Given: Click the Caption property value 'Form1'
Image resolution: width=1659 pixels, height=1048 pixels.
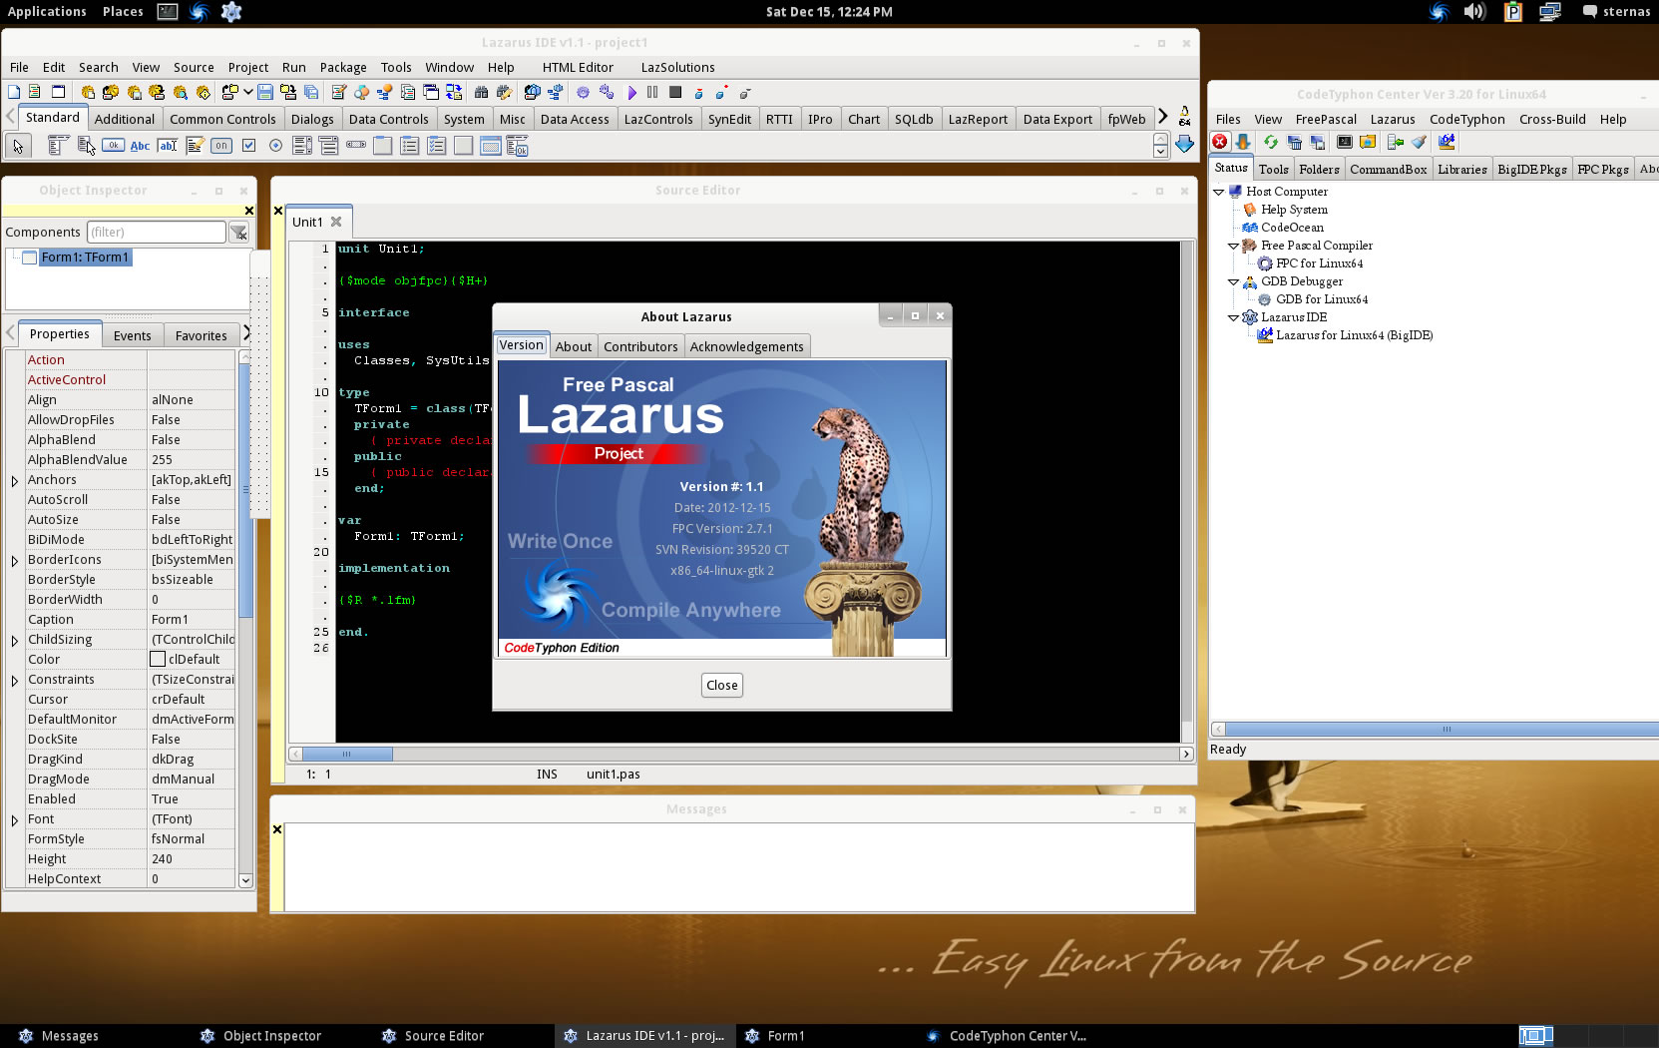Looking at the screenshot, I should pos(191,619).
